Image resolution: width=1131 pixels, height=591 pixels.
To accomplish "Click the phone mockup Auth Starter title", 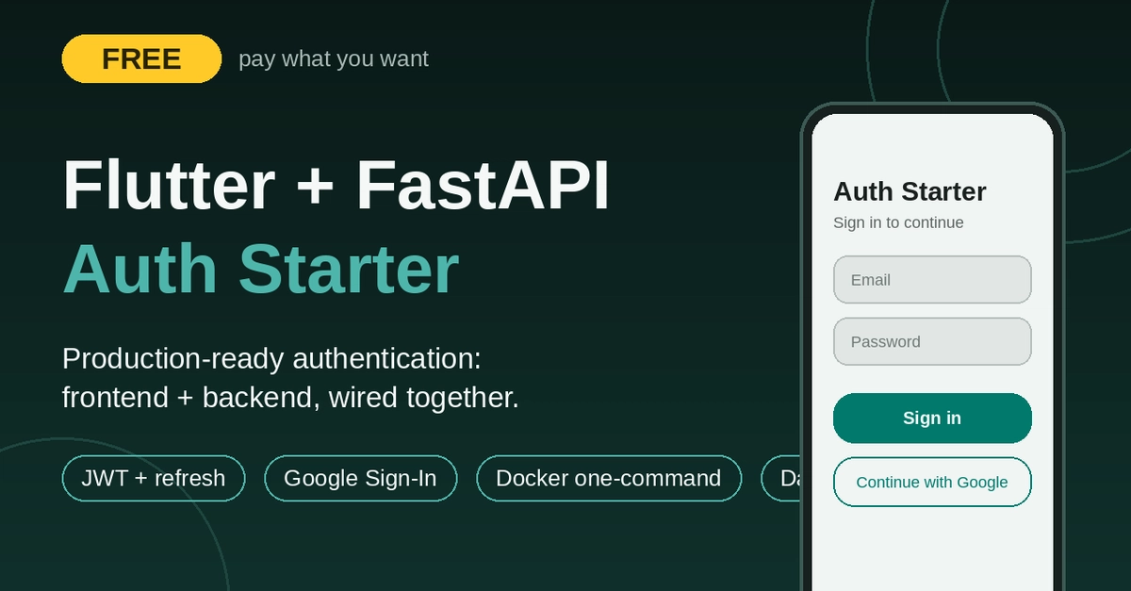I will (x=910, y=191).
